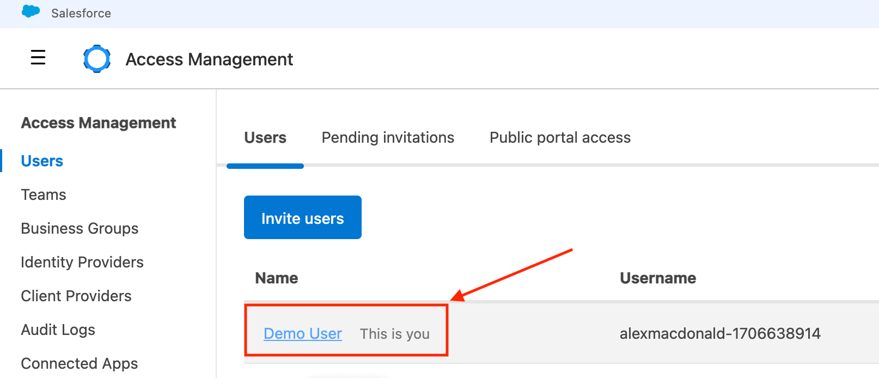The image size is (879, 378).
Task: Click the alexmacdonald-1706638914 username cell
Action: coord(720,334)
